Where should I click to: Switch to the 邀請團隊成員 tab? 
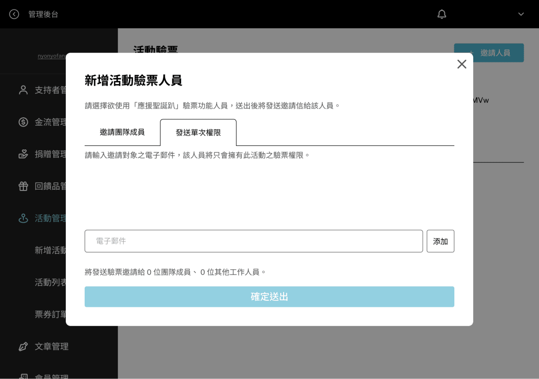point(122,132)
